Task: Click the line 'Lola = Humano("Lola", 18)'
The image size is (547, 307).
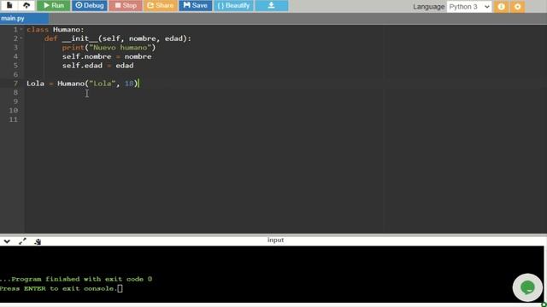Action: coord(83,84)
